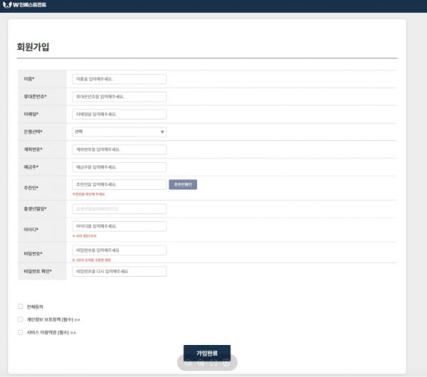The image size is (427, 377).
Task: Click the red 추천인을 확인해 주세요 hint
Action: [89, 194]
